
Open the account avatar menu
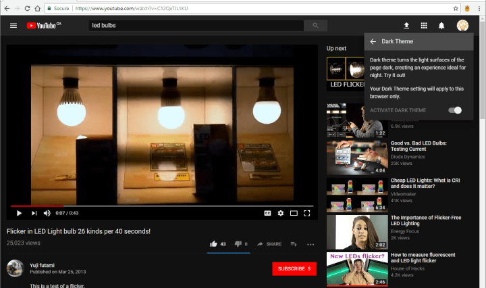coord(462,26)
